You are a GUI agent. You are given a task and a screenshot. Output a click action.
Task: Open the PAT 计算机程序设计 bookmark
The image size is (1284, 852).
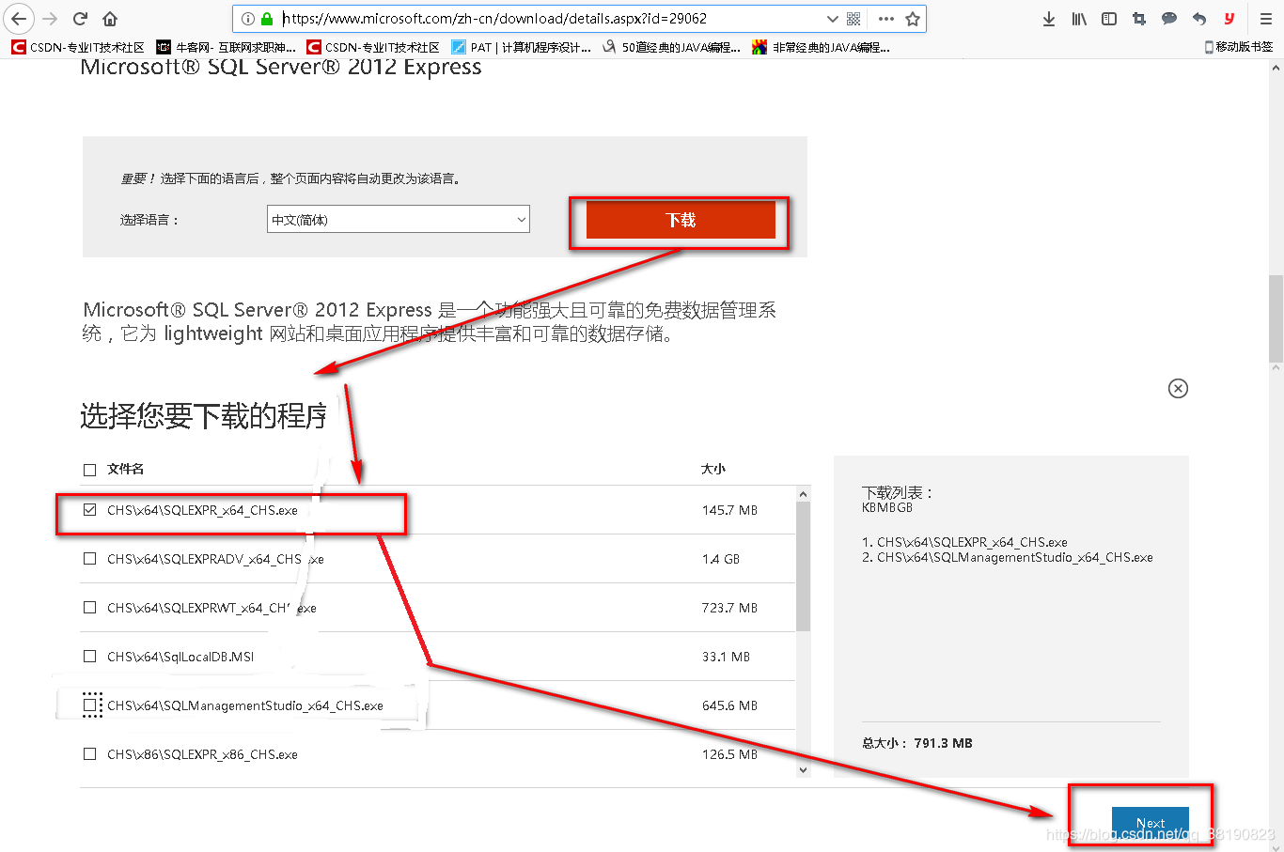(x=521, y=47)
